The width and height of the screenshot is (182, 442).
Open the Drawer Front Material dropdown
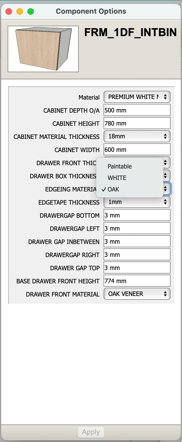point(137,294)
